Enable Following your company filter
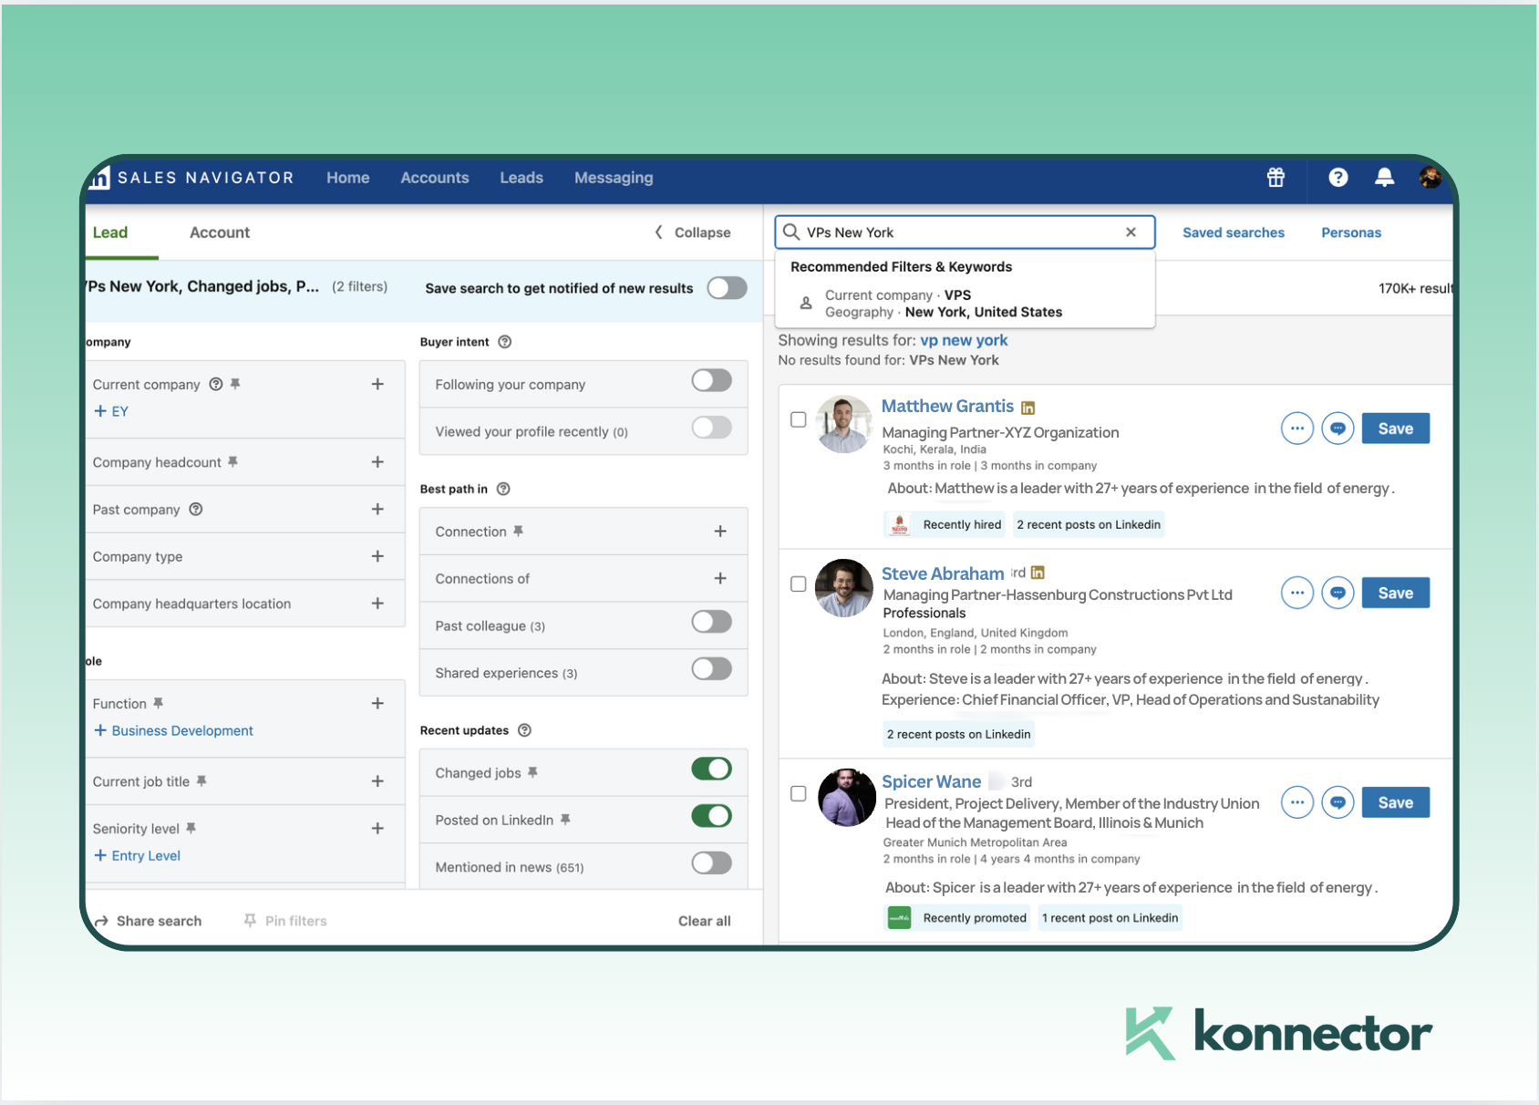Image resolution: width=1539 pixels, height=1105 pixels. (x=711, y=380)
